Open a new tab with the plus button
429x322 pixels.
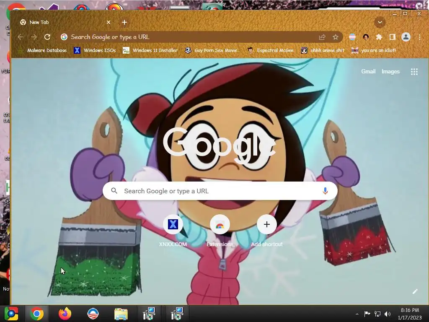[124, 22]
